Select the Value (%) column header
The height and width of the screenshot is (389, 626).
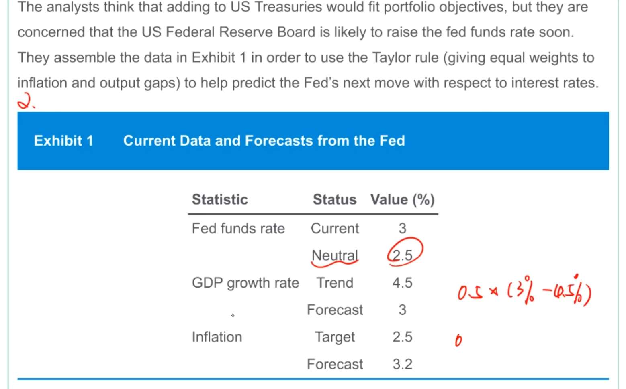[x=402, y=199]
